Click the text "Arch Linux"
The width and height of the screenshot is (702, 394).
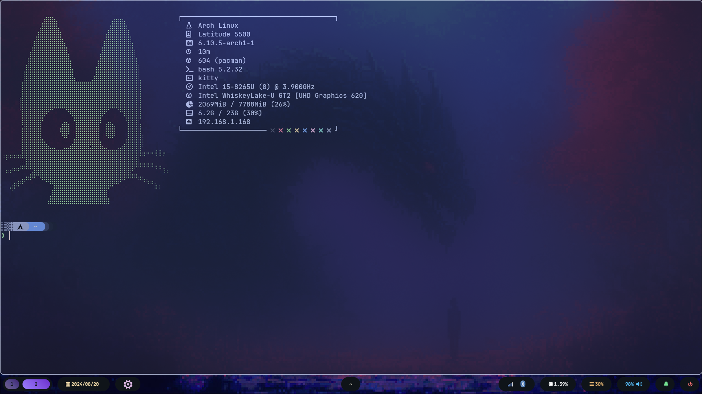point(218,26)
